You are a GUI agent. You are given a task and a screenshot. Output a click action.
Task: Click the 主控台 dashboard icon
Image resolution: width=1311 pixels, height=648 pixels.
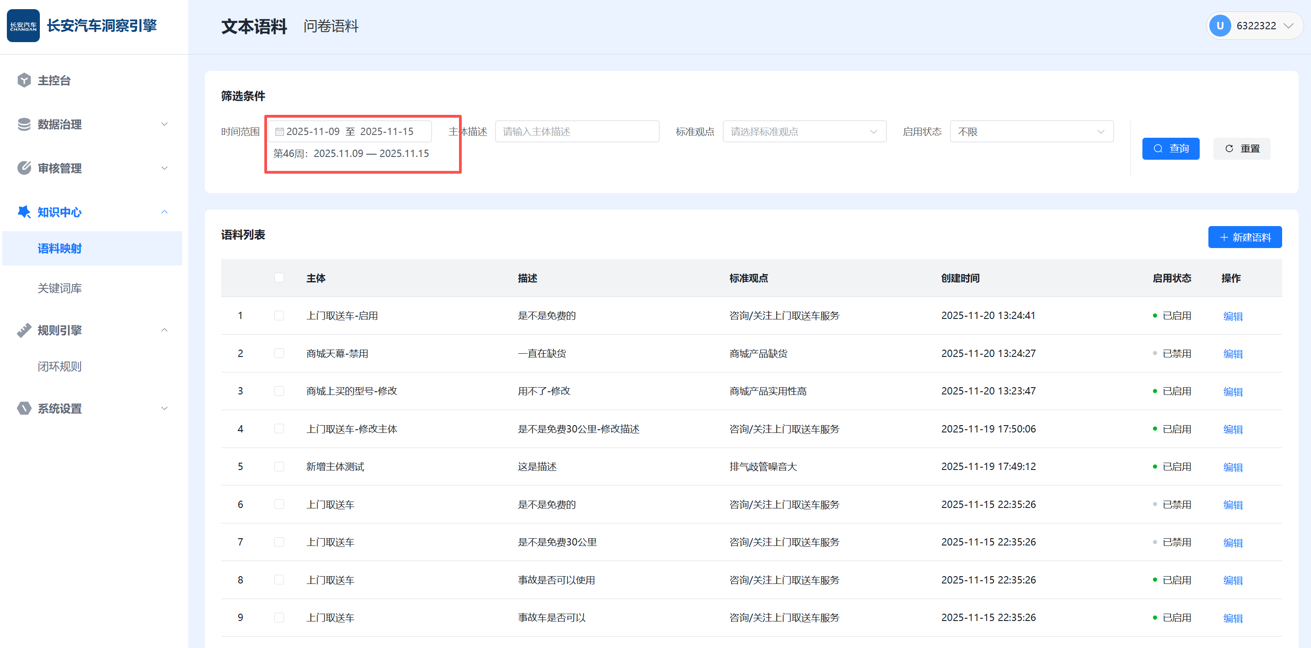(x=24, y=81)
